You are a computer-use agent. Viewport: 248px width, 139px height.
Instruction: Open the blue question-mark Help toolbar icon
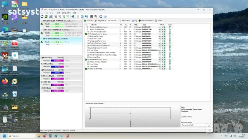(101, 16)
